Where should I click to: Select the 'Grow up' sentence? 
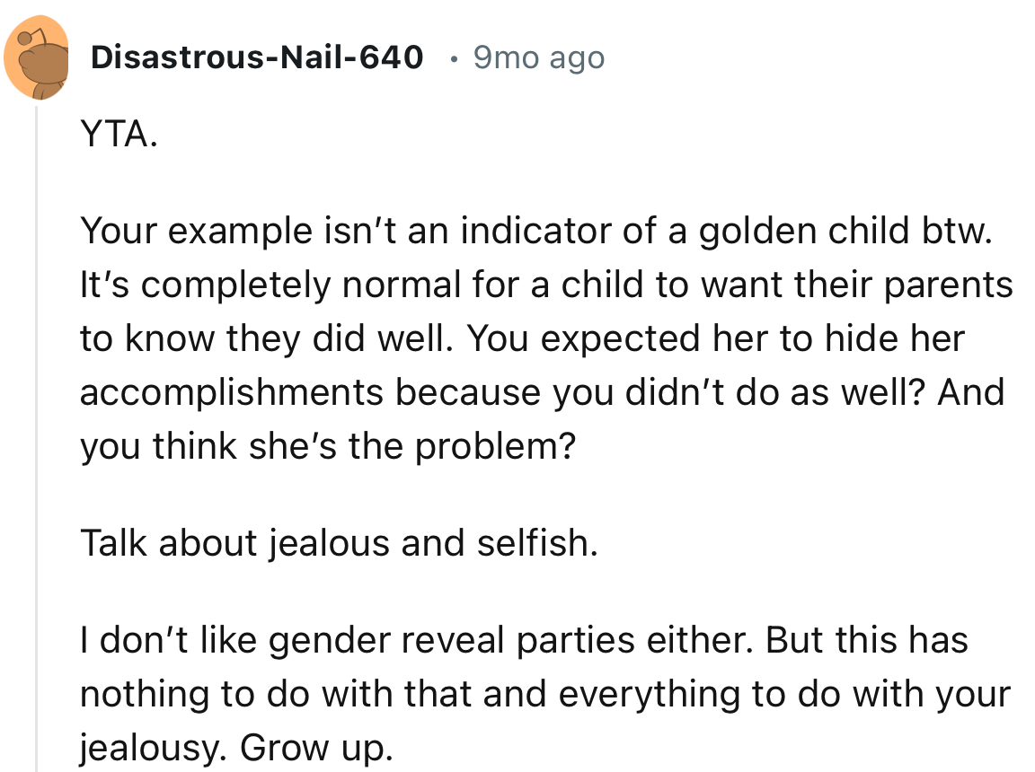(x=315, y=747)
